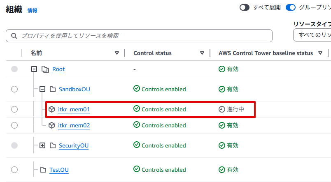Open the itkr_mem02 account link
The image size is (331, 182).
74,125
